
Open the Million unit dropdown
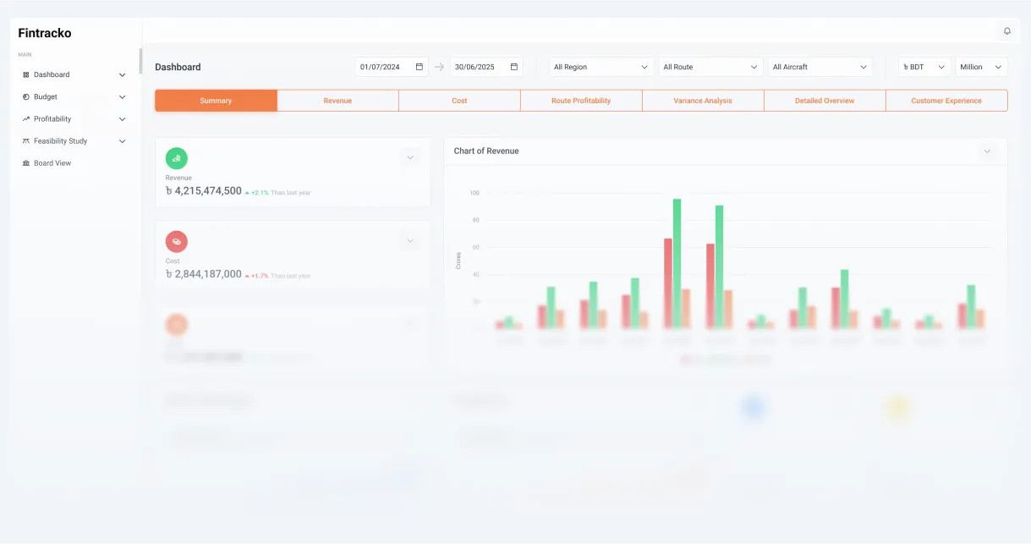click(981, 67)
